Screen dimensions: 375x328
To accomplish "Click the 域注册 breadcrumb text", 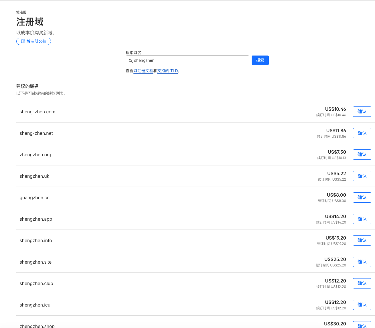I will tap(21, 12).
